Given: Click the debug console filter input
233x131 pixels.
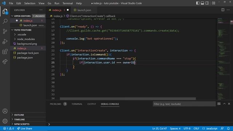Looking at the screenshot, I should tap(184, 104).
